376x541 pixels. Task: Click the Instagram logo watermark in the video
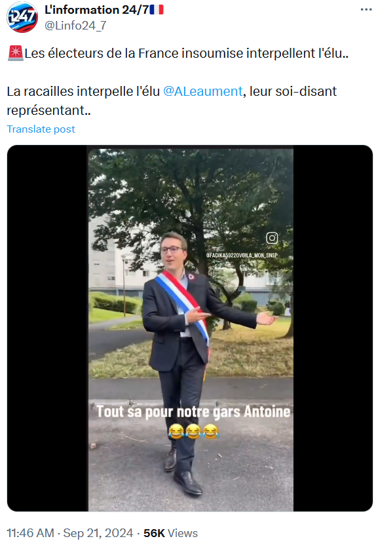click(x=272, y=238)
